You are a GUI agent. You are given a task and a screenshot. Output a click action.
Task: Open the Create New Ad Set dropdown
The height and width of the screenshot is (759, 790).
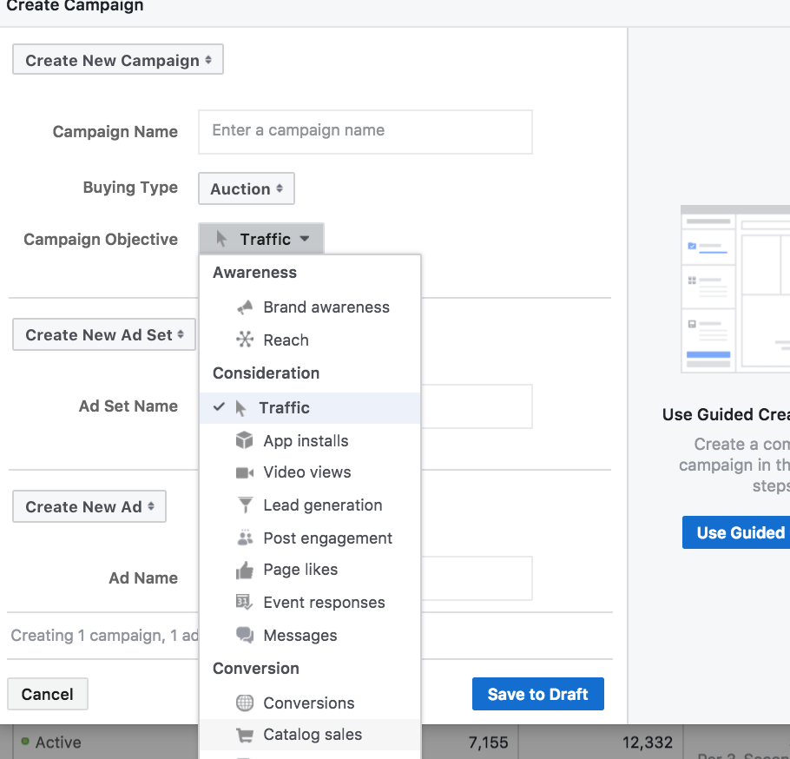click(104, 334)
